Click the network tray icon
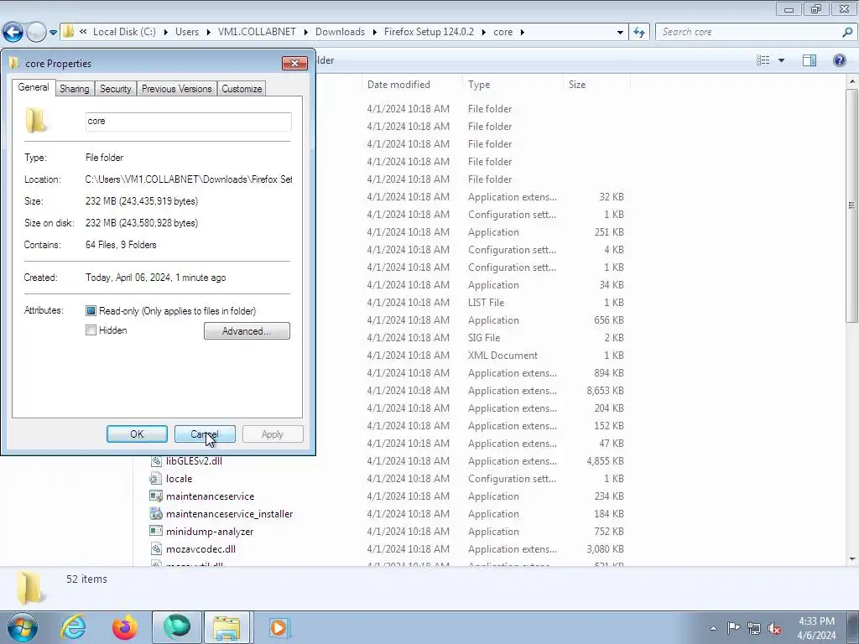This screenshot has height=644, width=859. click(754, 628)
